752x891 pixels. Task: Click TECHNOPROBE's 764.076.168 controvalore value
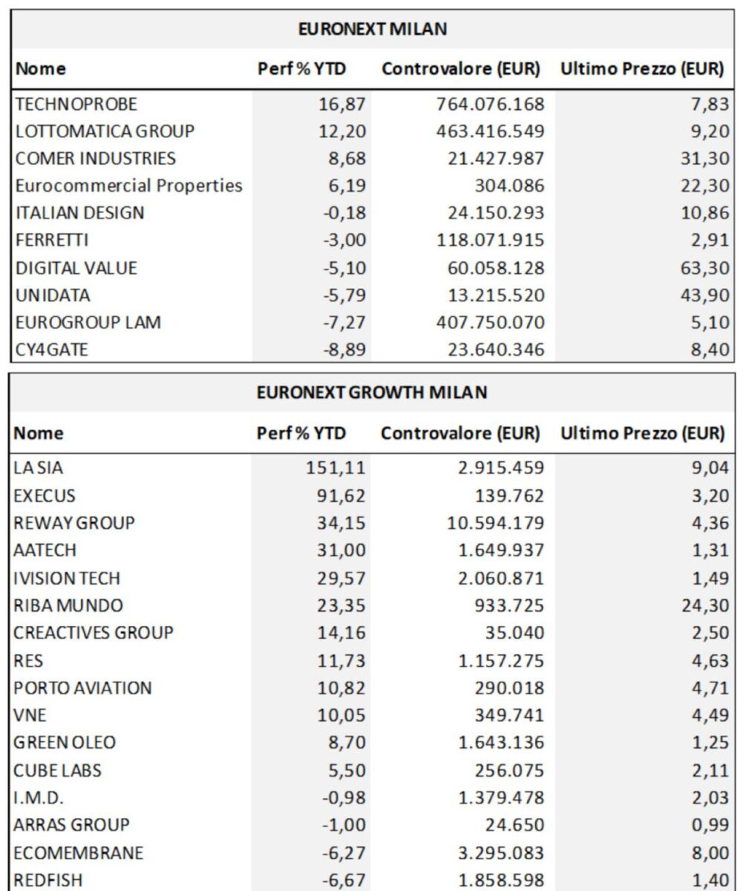click(x=490, y=104)
